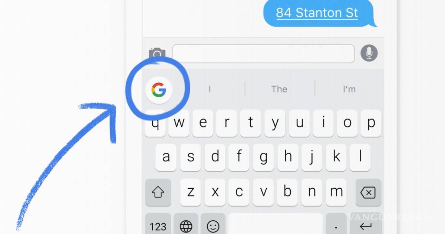The height and width of the screenshot is (234, 445).
Task: Tap the letter m key
Action: (x=336, y=192)
